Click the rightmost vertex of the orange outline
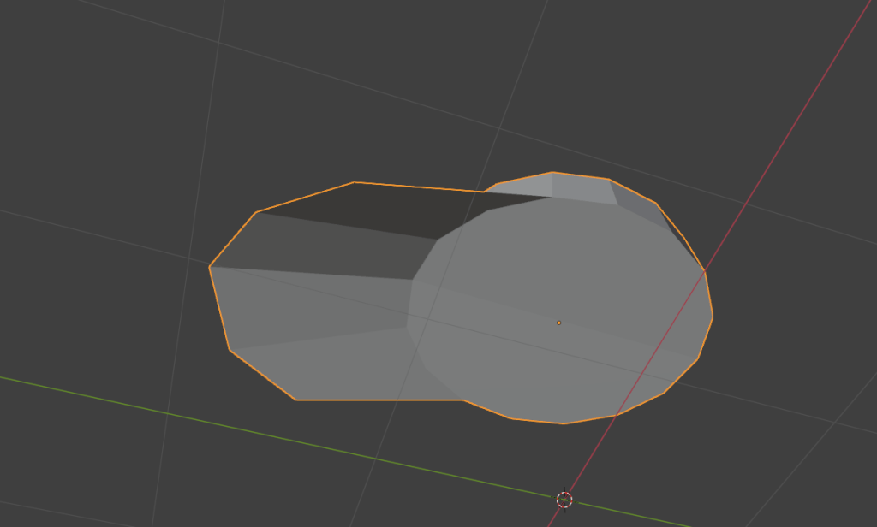This screenshot has width=877, height=527. (713, 317)
